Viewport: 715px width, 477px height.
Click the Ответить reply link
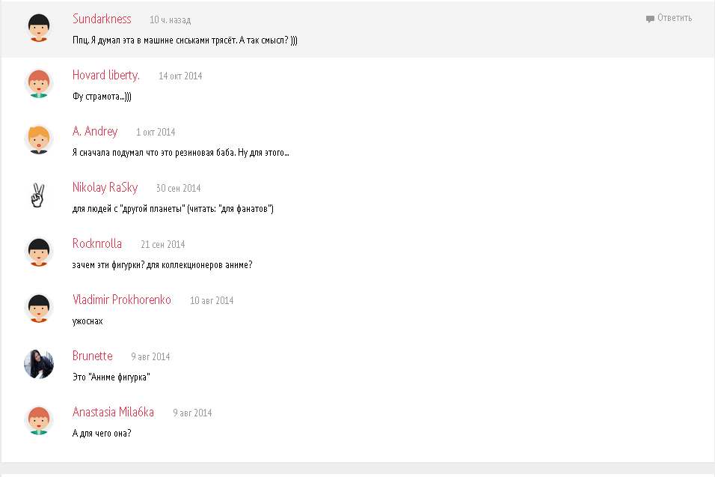coord(675,18)
